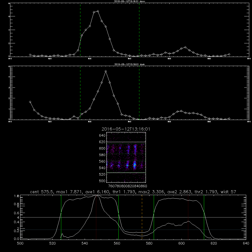This screenshot has width=252, height=252.
Task: Click the orange dashed center line at 575.5
Action: [142, 217]
